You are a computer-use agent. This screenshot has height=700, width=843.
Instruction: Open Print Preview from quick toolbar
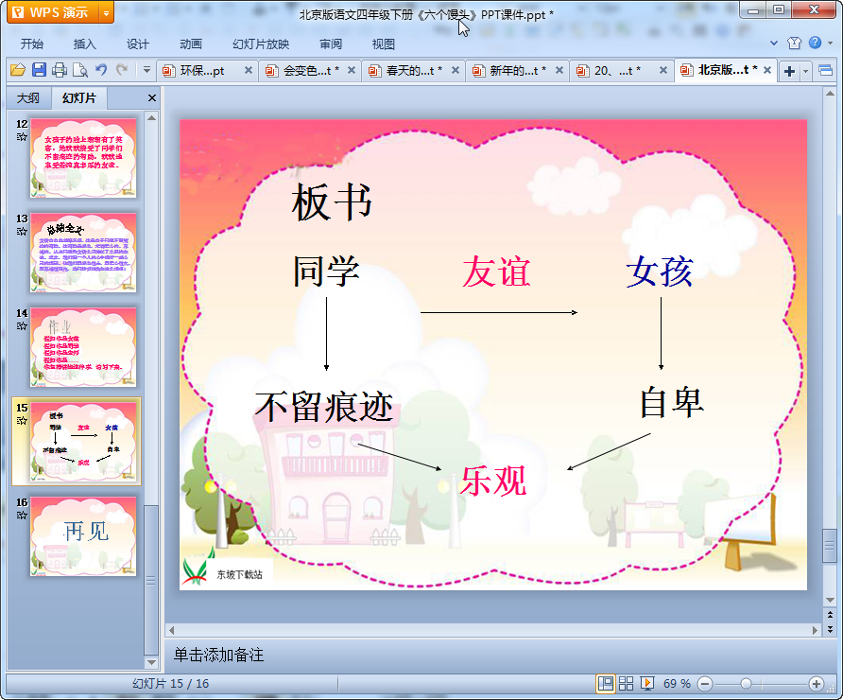[x=80, y=70]
